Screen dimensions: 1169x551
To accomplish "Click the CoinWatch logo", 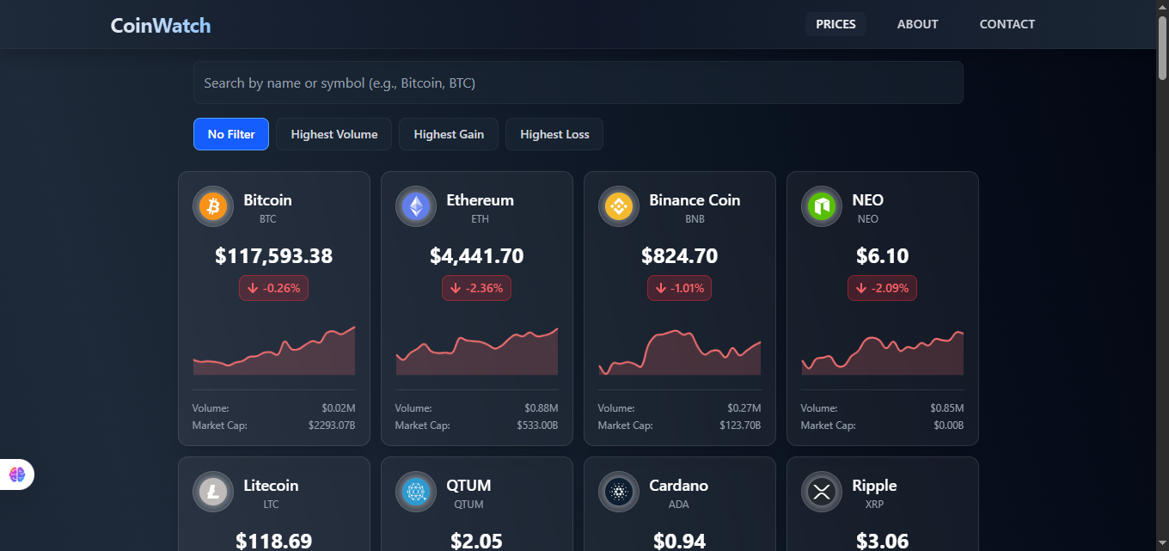I will coord(160,25).
